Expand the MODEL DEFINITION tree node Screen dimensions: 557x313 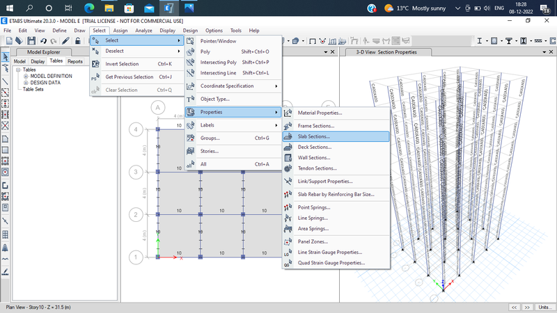tap(26, 77)
